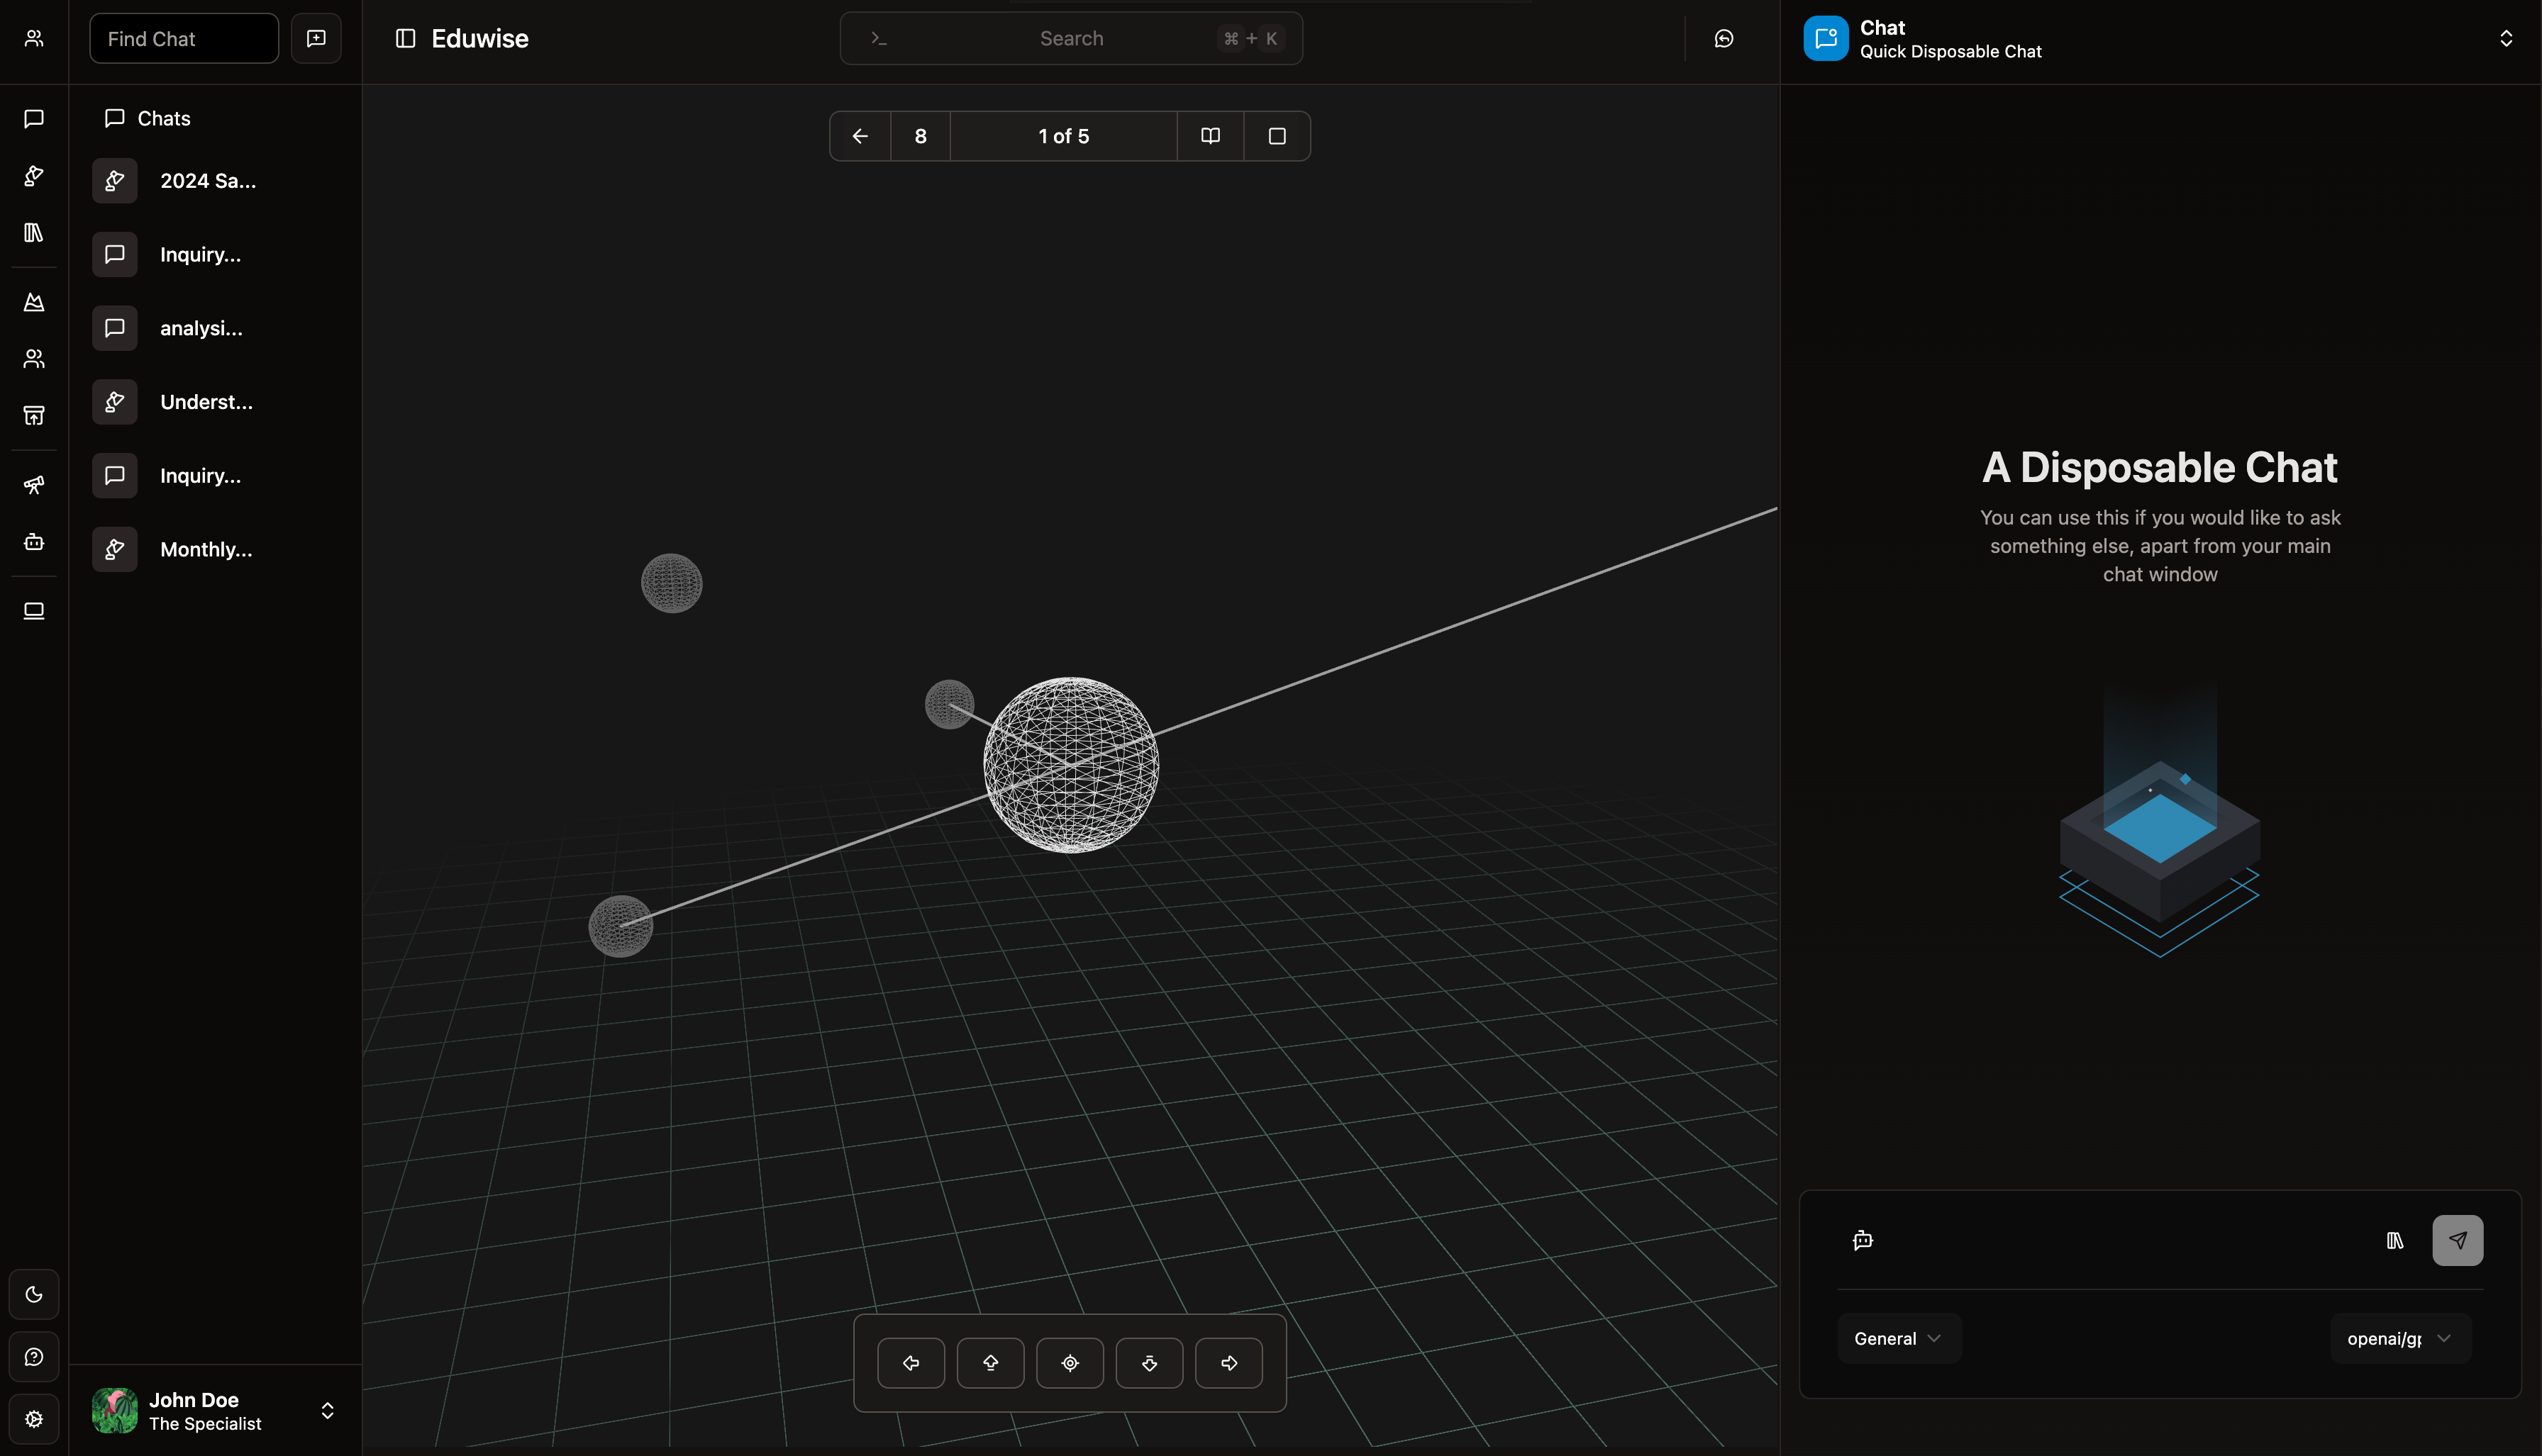Click the new chat icon beside Find Chat

pyautogui.click(x=316, y=38)
